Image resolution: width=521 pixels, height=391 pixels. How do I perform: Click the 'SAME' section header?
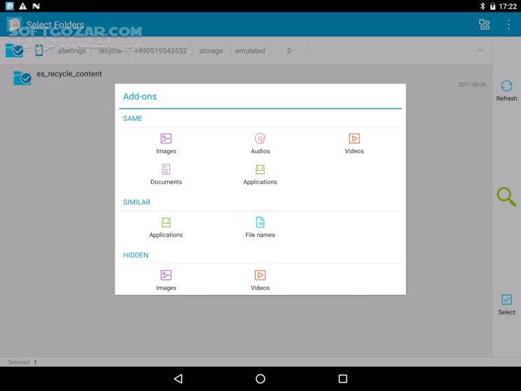[x=132, y=119]
